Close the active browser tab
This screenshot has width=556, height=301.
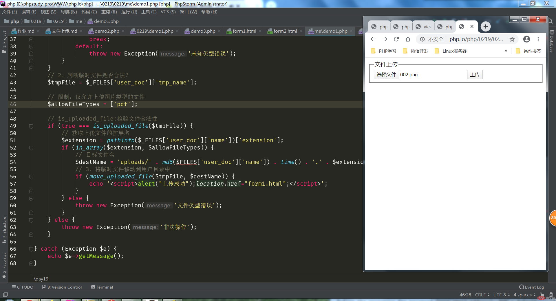point(472,27)
